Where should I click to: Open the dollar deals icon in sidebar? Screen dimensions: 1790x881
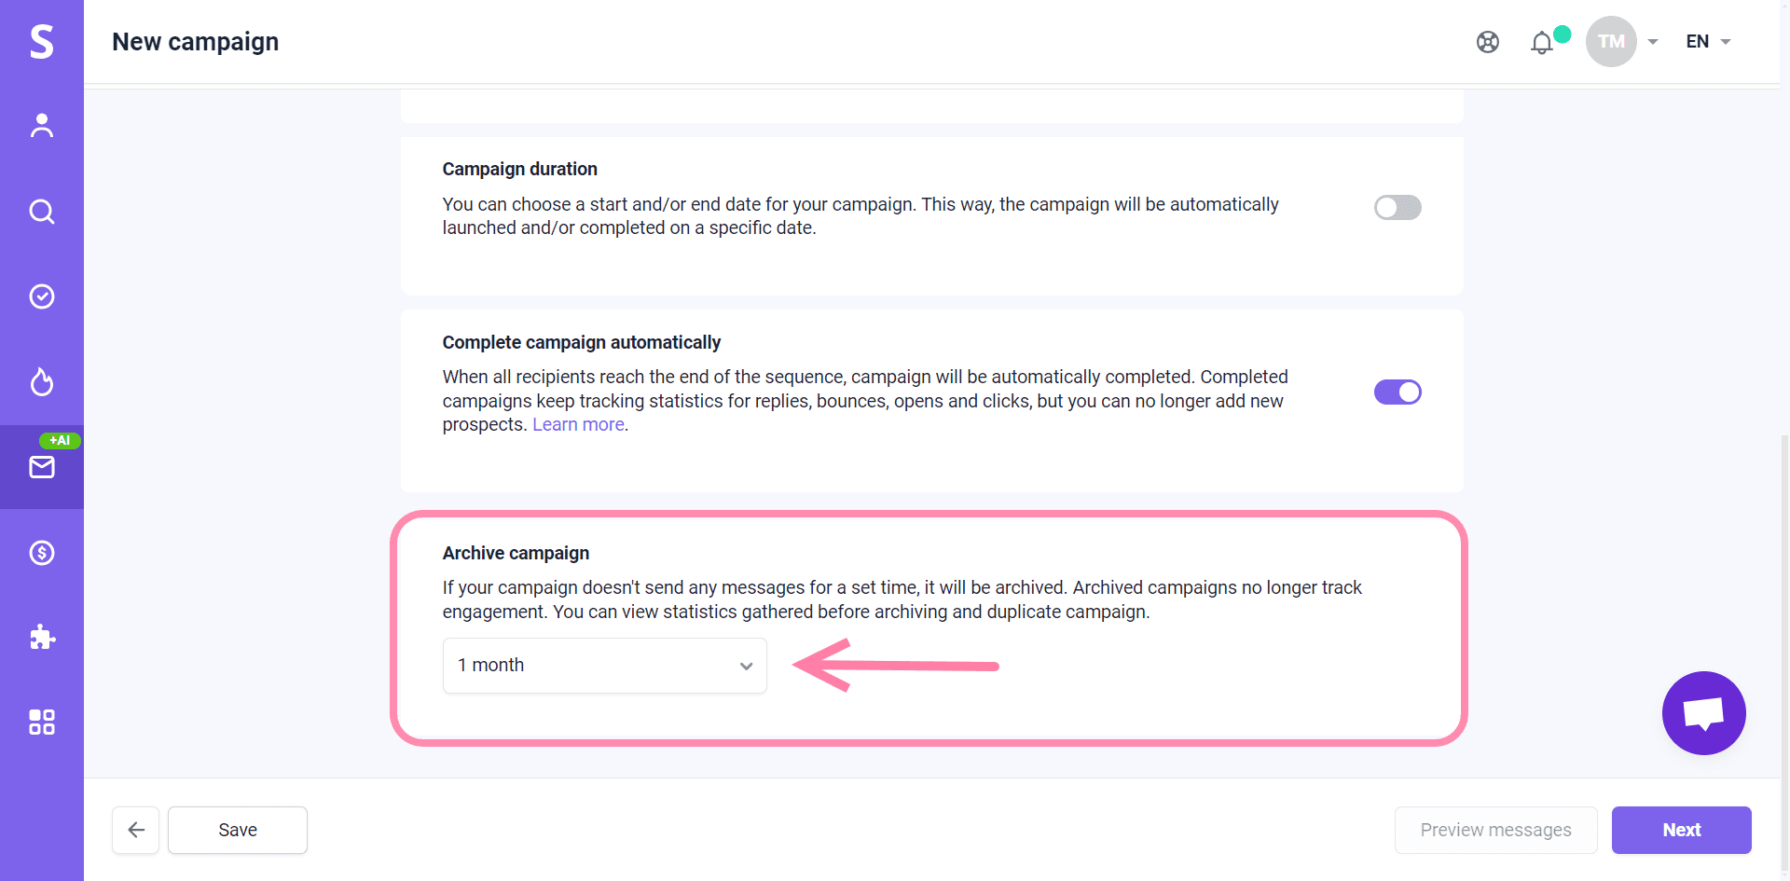(42, 553)
